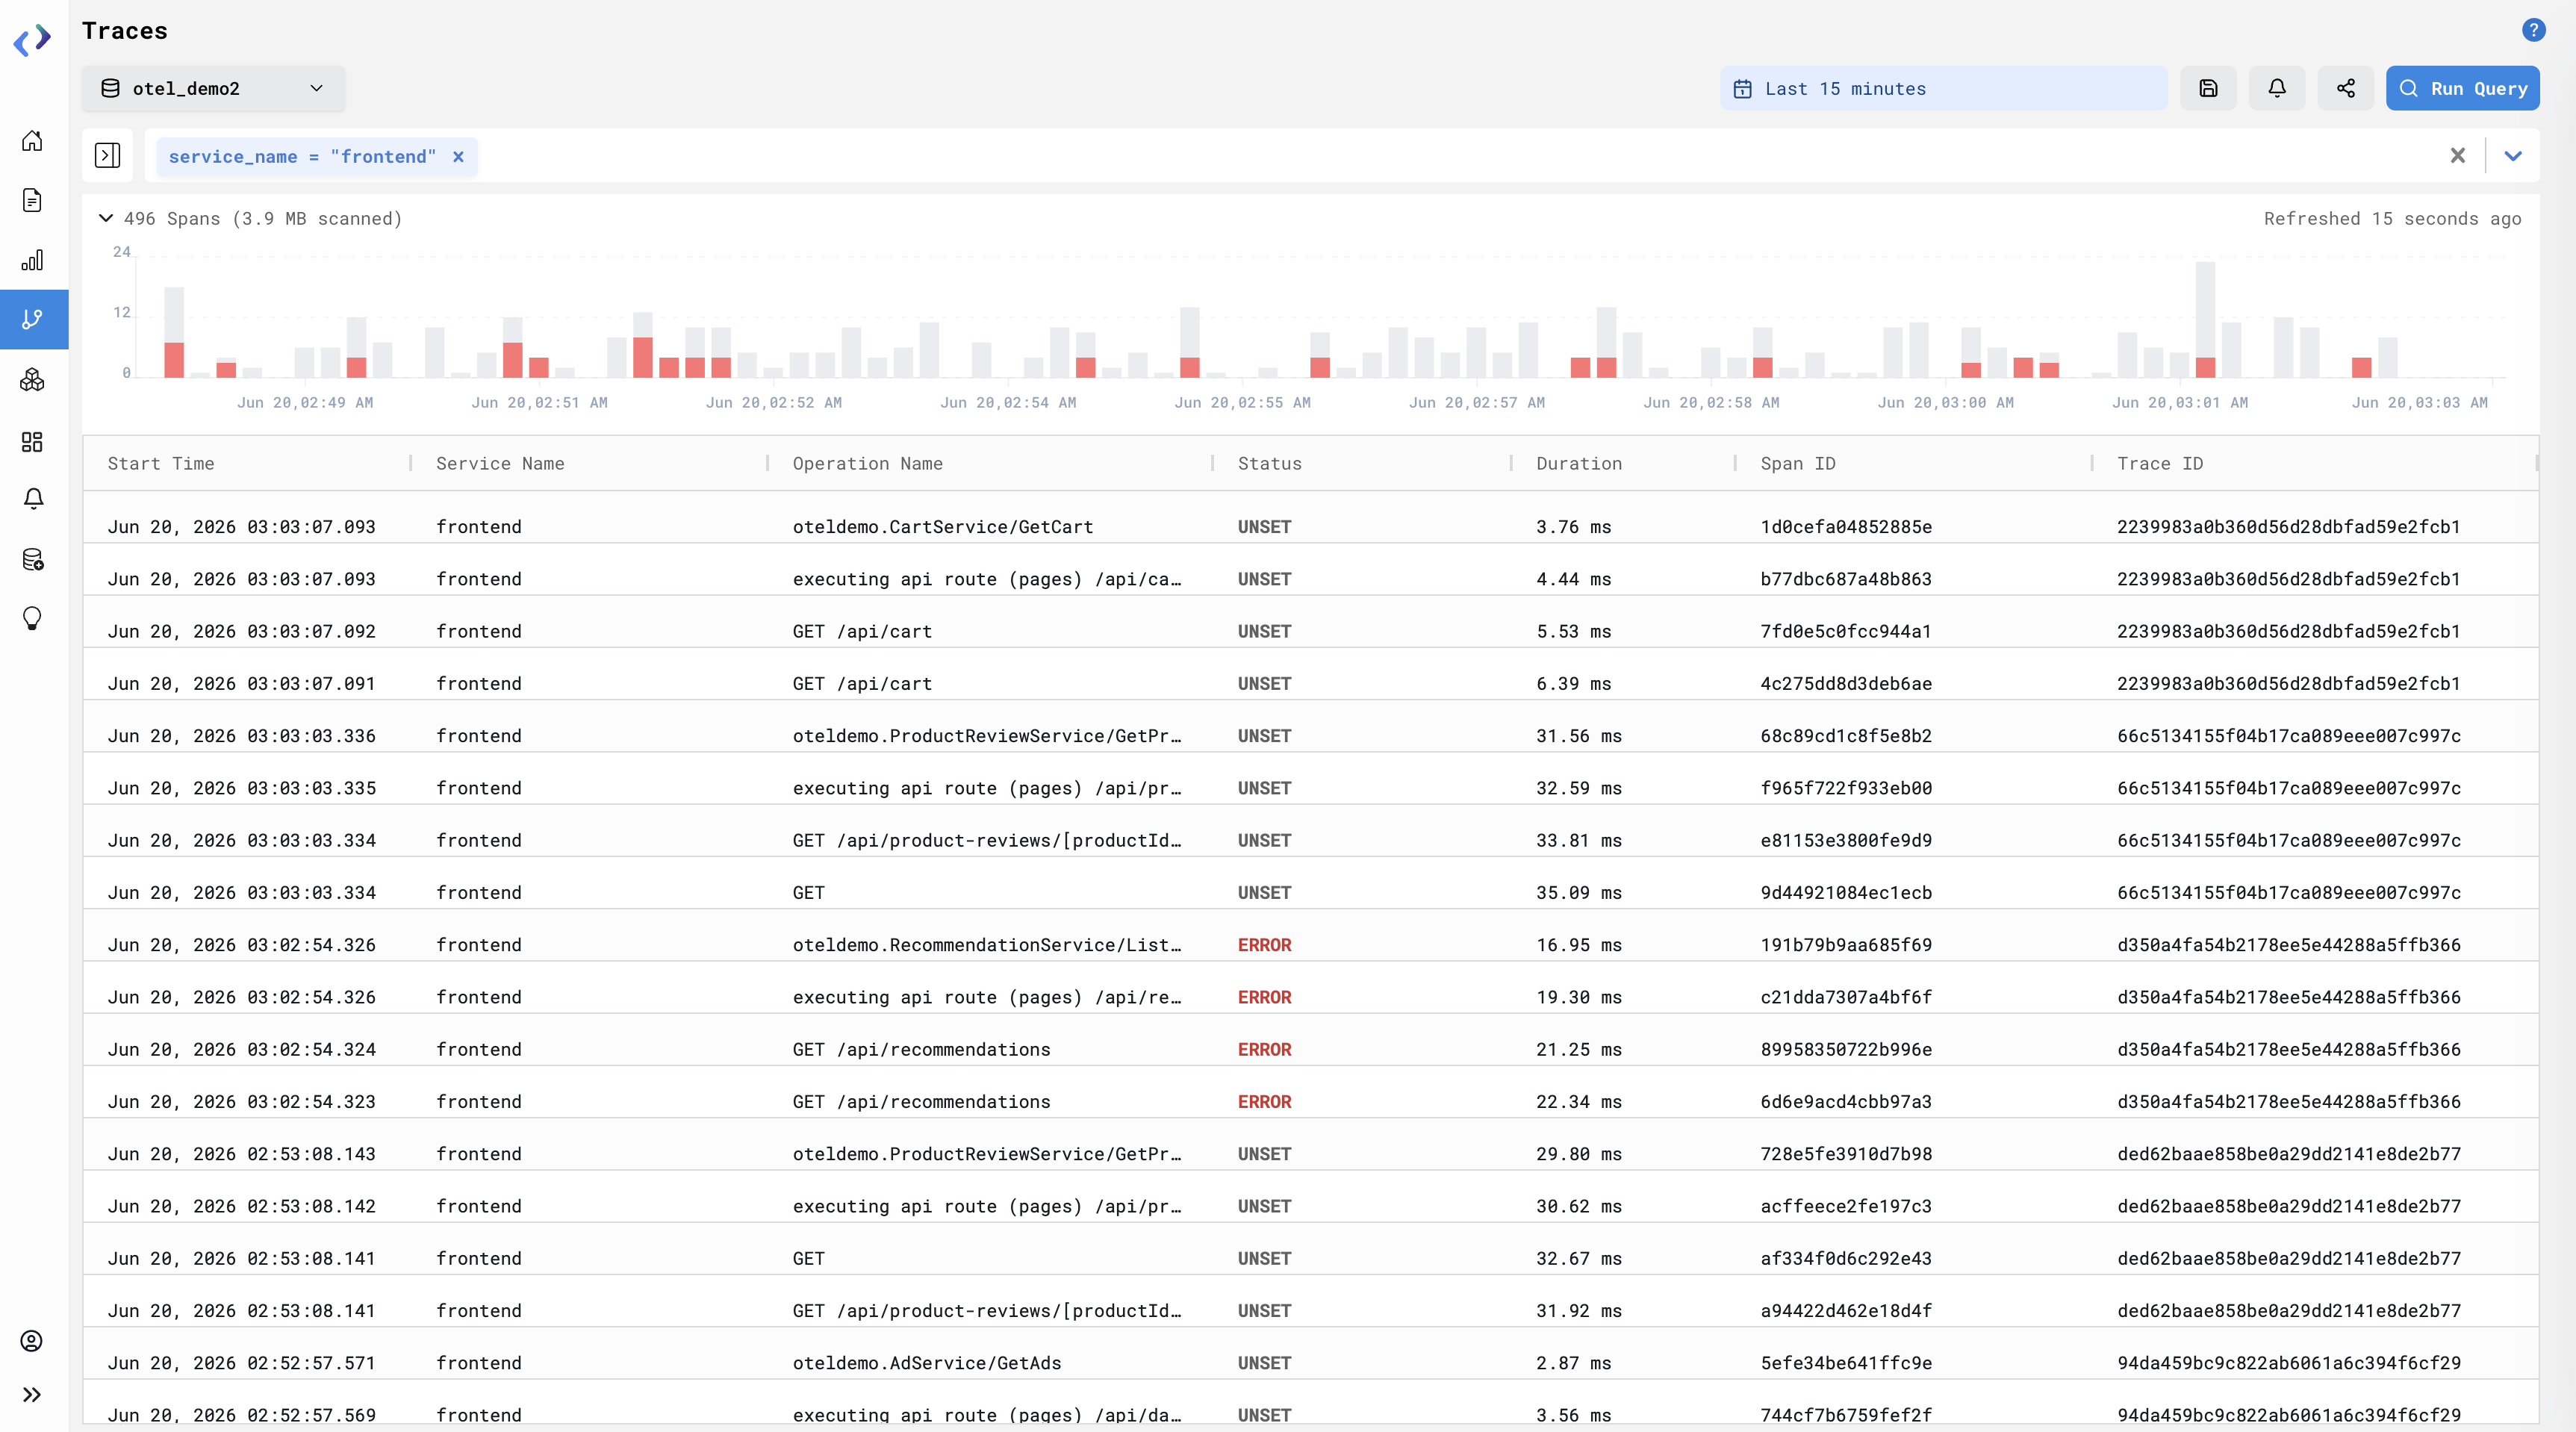Select the Traces icon in sidebar
Screen dimensions: 2576x1432
pyautogui.click(x=32, y=319)
